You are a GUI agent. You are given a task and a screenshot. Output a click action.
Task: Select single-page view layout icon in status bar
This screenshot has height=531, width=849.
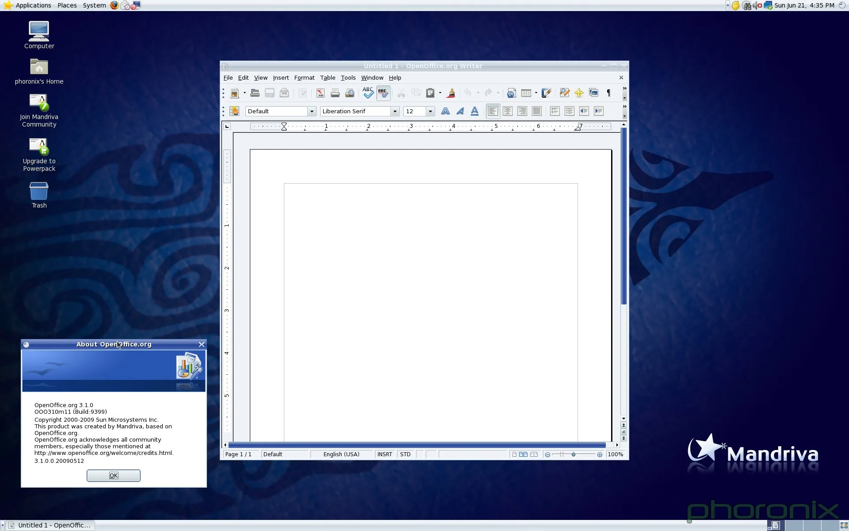514,454
